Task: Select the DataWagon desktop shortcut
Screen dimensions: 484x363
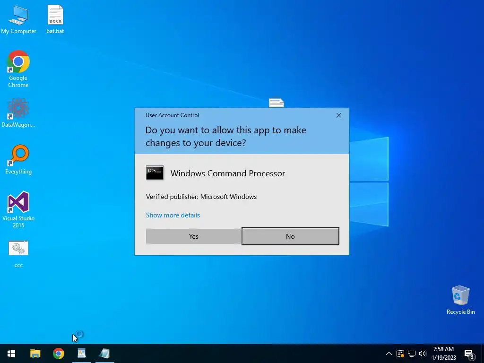Action: [x=18, y=112]
